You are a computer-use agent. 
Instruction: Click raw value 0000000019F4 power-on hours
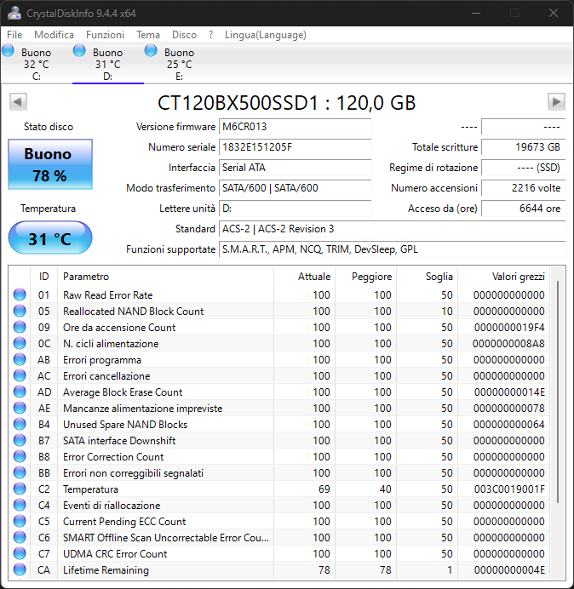[x=509, y=328]
